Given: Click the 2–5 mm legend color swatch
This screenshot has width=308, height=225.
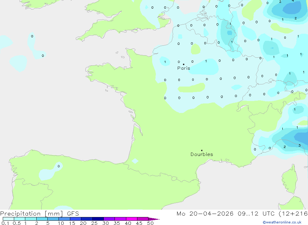Looking at the screenshot, I should (x=42, y=219).
